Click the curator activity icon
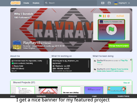 tap(95, 61)
